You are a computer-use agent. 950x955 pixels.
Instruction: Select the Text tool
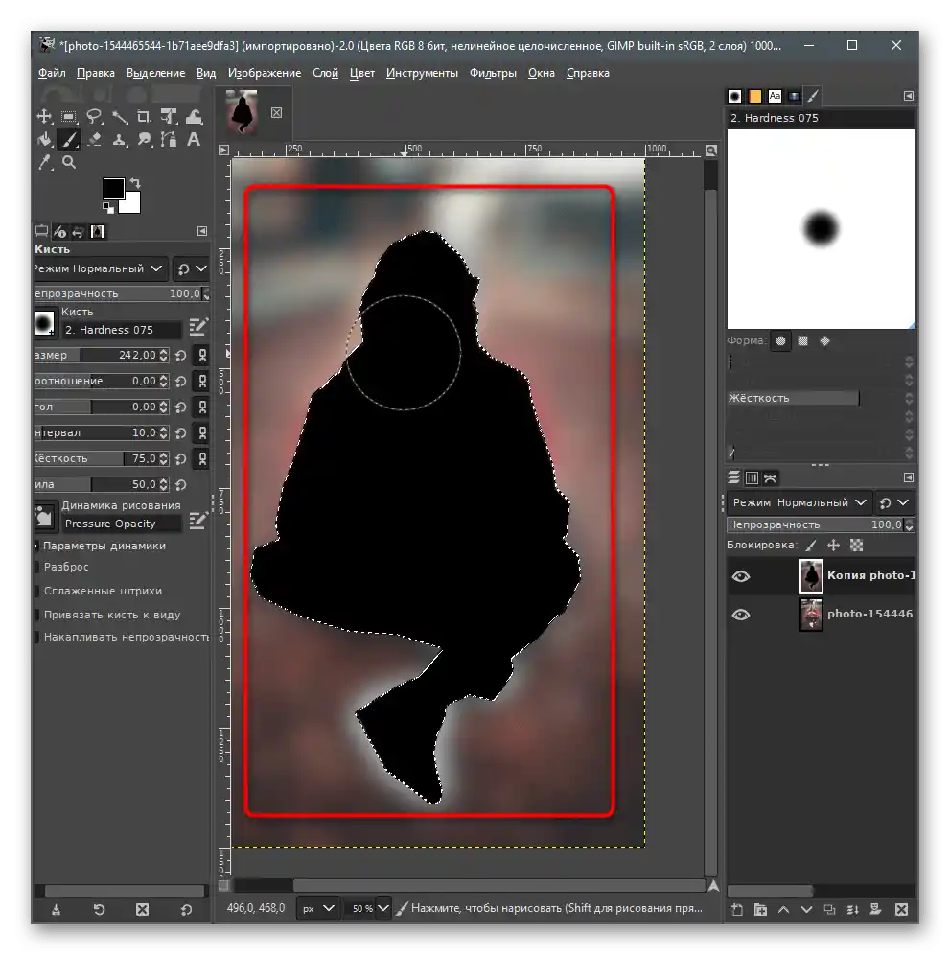pyautogui.click(x=194, y=139)
